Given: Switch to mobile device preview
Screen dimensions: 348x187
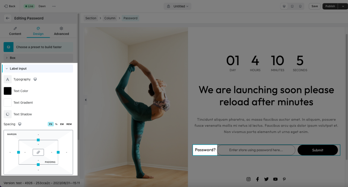Looking at the screenshot, I should coord(300,6).
